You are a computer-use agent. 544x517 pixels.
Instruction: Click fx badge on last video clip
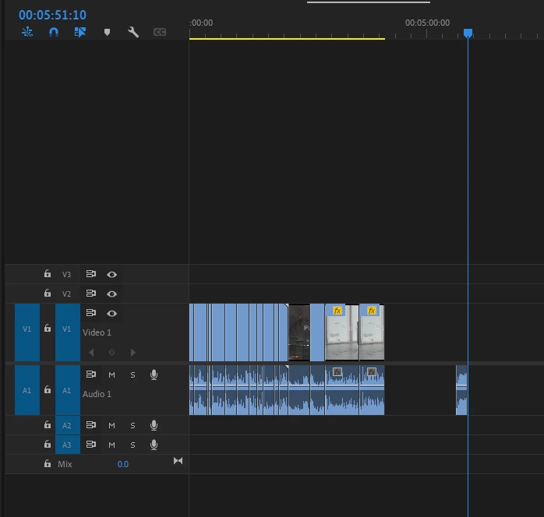coord(372,311)
